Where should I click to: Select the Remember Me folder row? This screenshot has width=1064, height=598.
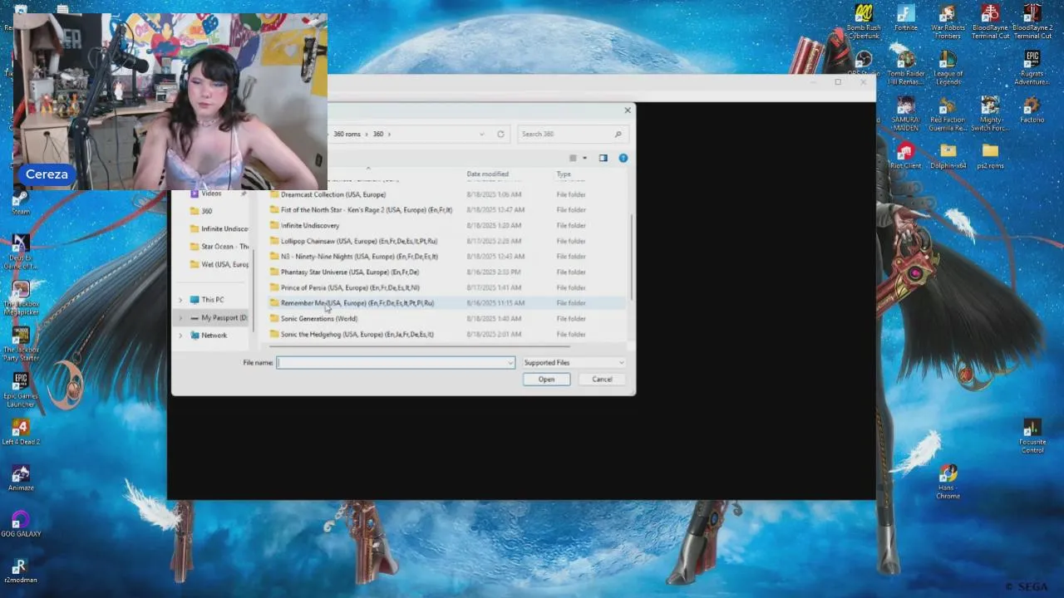point(446,303)
